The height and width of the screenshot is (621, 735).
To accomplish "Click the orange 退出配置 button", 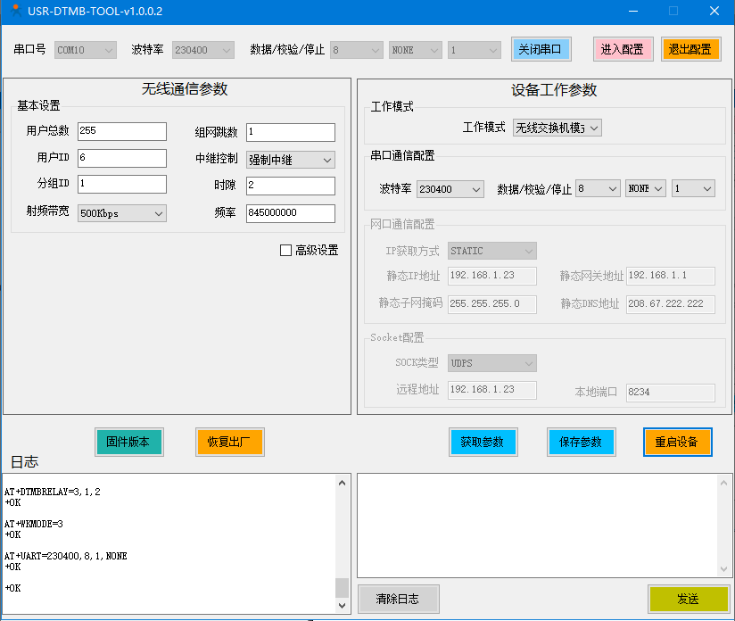I will click(x=690, y=49).
